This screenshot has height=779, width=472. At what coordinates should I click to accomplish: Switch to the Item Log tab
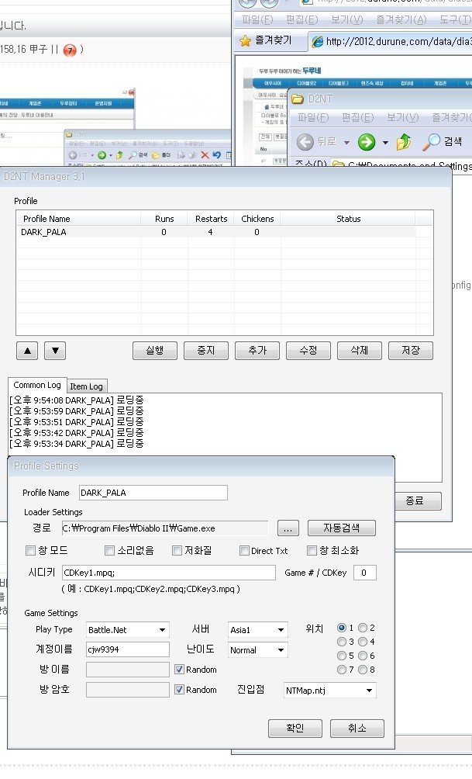coord(86,386)
